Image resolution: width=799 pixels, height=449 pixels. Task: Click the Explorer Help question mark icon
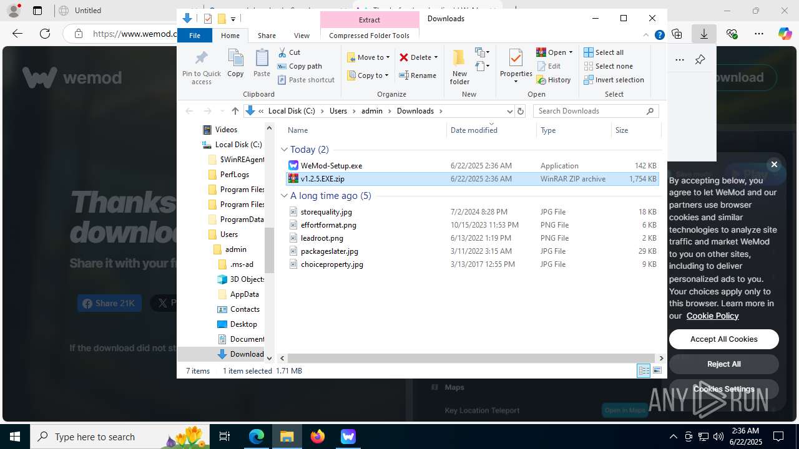click(659, 36)
